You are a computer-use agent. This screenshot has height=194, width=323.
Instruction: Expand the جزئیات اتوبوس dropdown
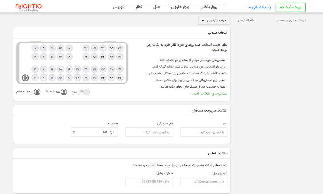click(214, 21)
